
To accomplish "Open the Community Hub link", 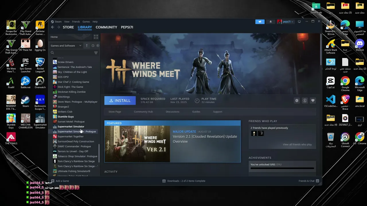I will pyautogui.click(x=143, y=112).
